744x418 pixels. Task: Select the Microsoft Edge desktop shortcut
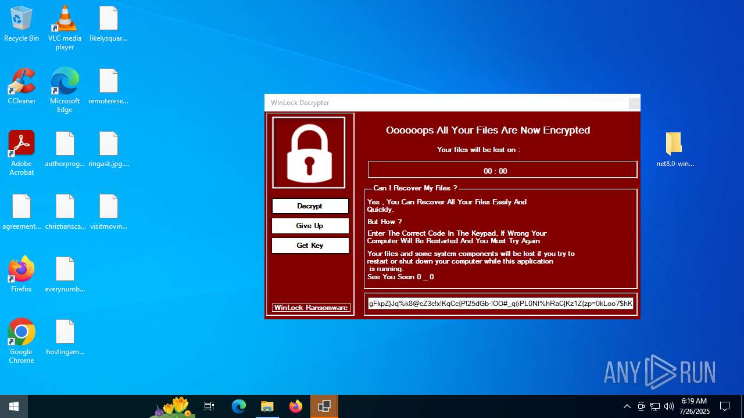[65, 91]
